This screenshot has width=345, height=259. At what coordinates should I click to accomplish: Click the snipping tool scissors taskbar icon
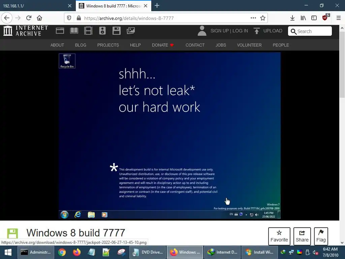point(121,252)
